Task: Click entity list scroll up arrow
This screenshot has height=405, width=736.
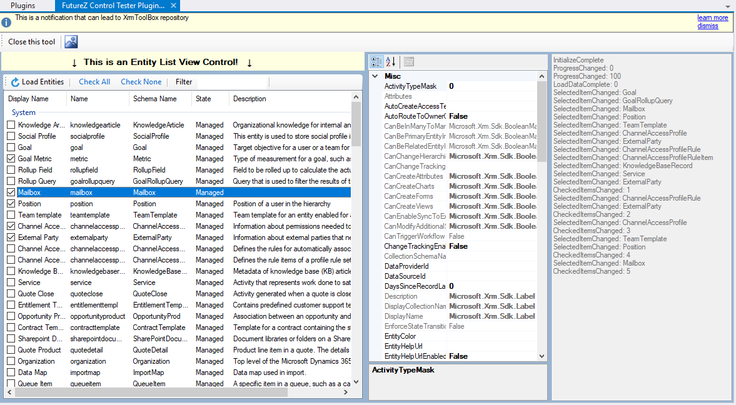Action: (356, 97)
